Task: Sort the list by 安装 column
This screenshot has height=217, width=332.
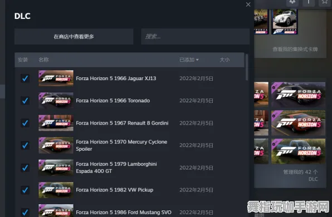Action: point(23,60)
